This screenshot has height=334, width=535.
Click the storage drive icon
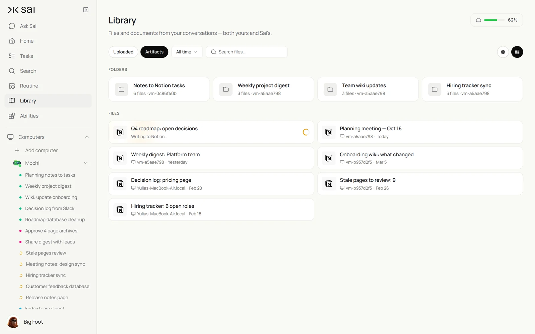click(x=478, y=20)
